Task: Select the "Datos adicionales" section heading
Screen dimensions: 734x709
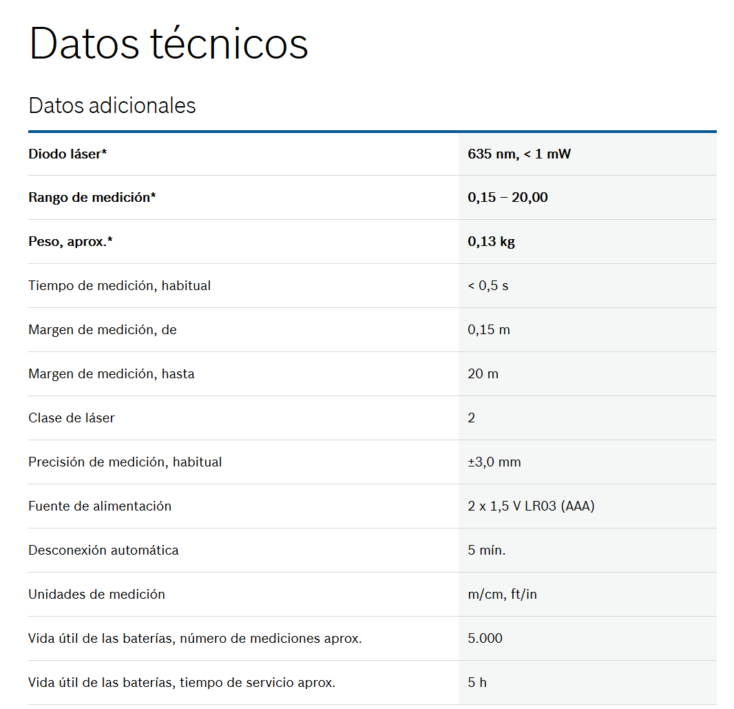Action: coord(112,105)
